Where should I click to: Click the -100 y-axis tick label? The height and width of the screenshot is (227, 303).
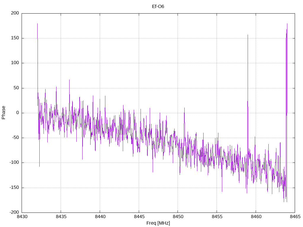click(x=14, y=163)
